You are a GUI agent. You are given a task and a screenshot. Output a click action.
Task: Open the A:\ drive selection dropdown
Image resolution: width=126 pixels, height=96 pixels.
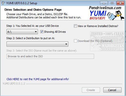point(22,32)
